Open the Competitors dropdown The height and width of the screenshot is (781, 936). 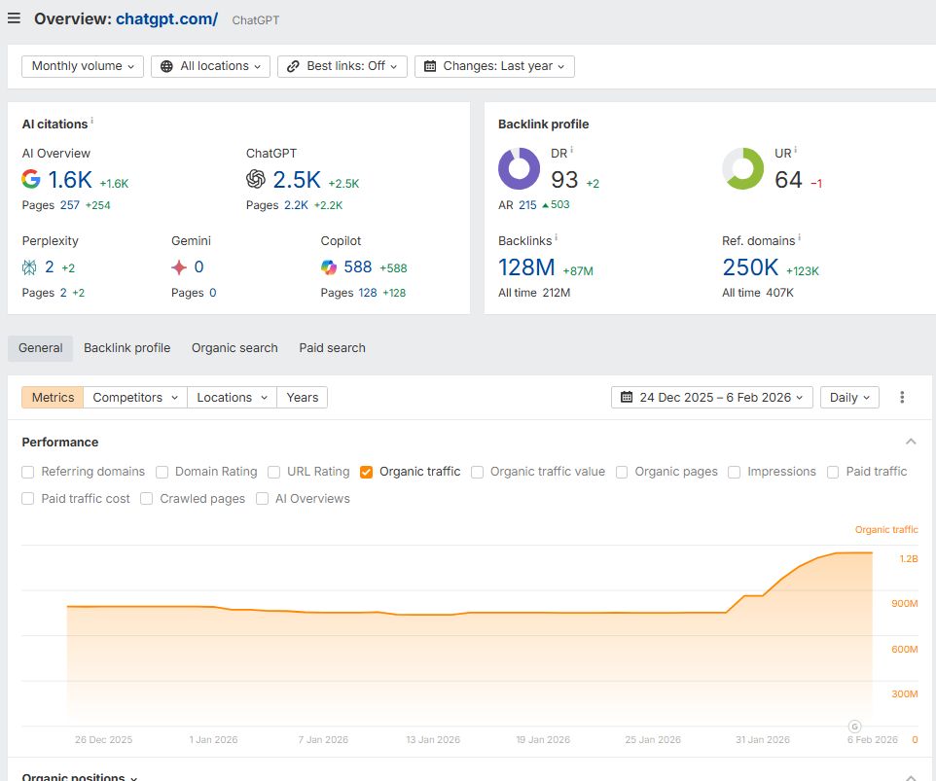(x=135, y=398)
